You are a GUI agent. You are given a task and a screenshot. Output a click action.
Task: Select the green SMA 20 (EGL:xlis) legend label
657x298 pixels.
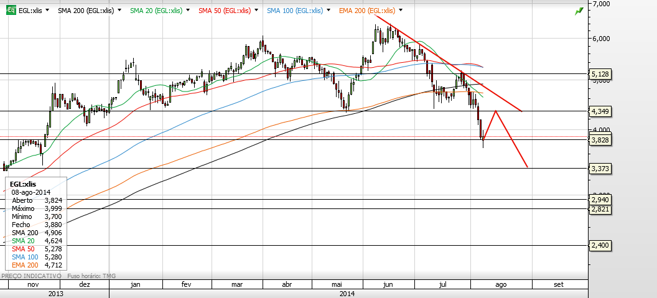coord(156,11)
